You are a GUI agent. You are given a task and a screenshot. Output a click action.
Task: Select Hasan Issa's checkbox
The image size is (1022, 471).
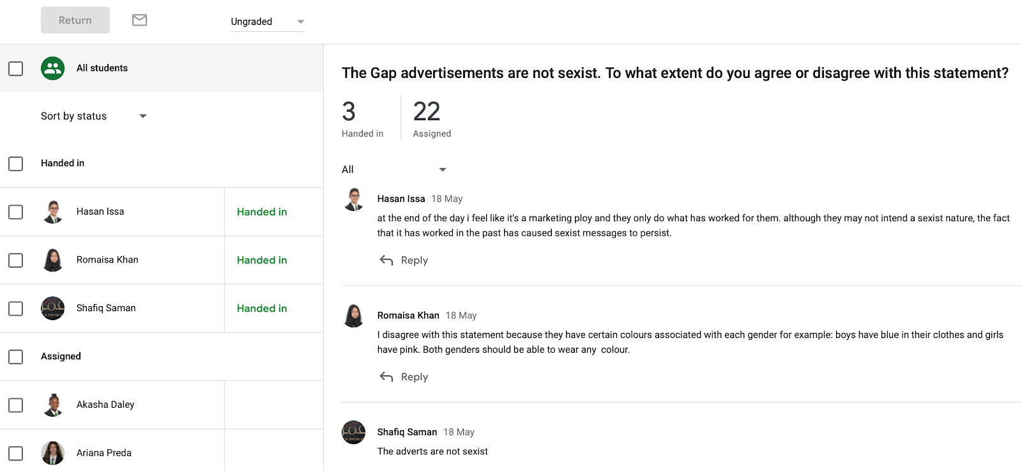click(x=16, y=212)
